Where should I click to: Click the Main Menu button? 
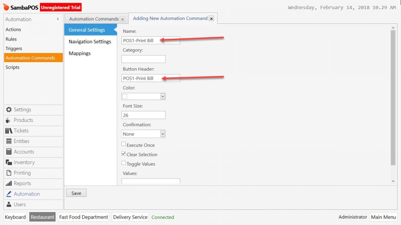coord(383,217)
